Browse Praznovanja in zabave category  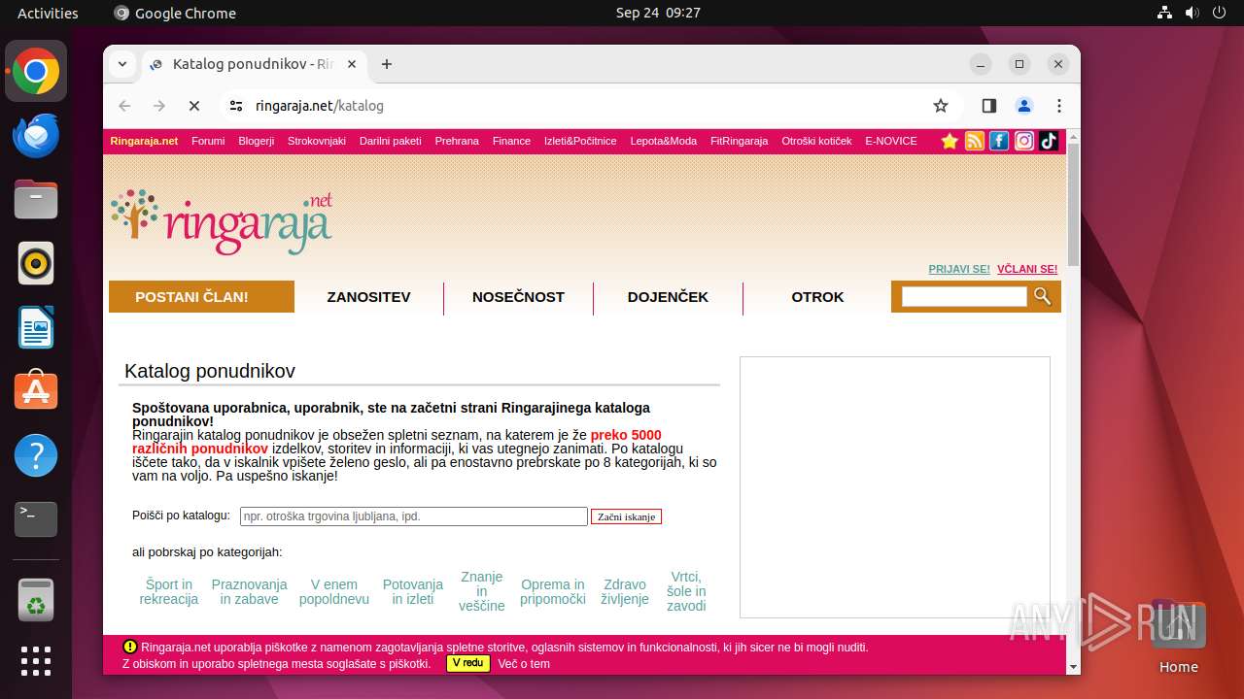pyautogui.click(x=249, y=592)
